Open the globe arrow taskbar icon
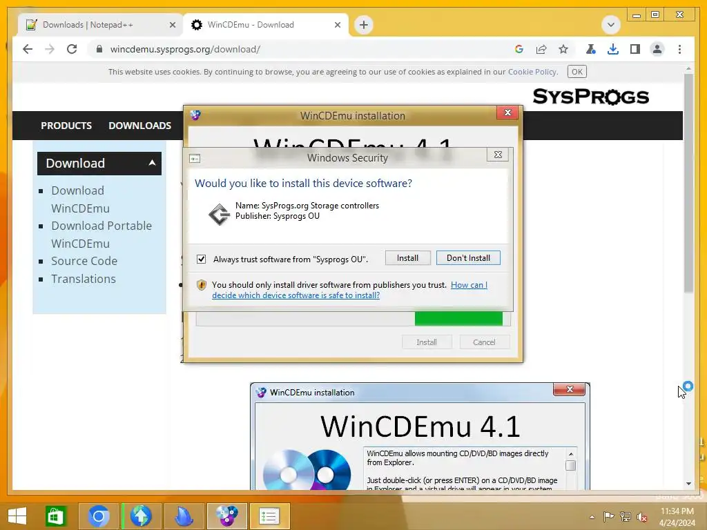Image resolution: width=707 pixels, height=530 pixels. [141, 516]
